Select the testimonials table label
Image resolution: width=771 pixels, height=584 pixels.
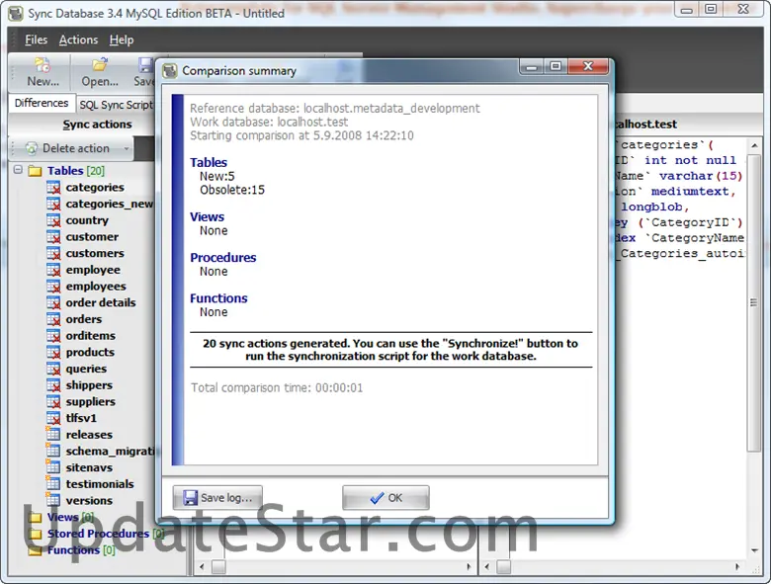click(100, 484)
